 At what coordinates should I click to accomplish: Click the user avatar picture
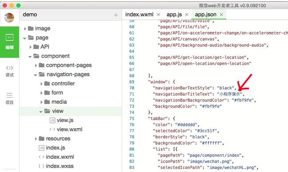pos(9,18)
